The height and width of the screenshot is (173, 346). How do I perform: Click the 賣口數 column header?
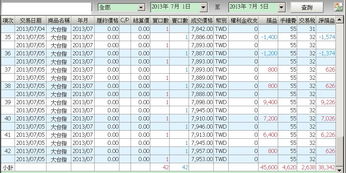click(x=179, y=20)
